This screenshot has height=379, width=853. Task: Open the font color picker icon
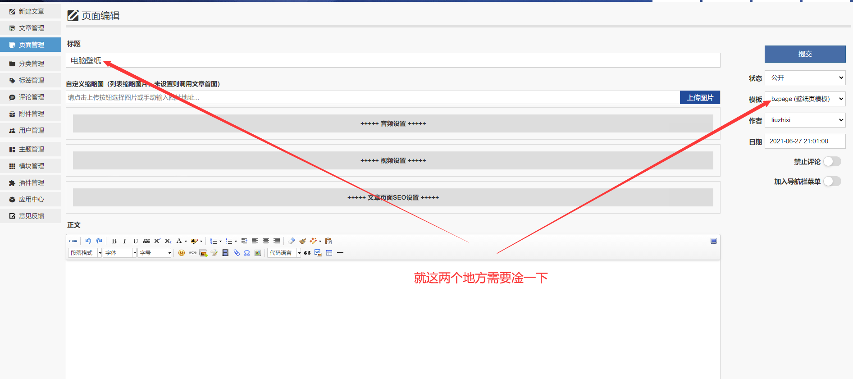[x=179, y=241]
